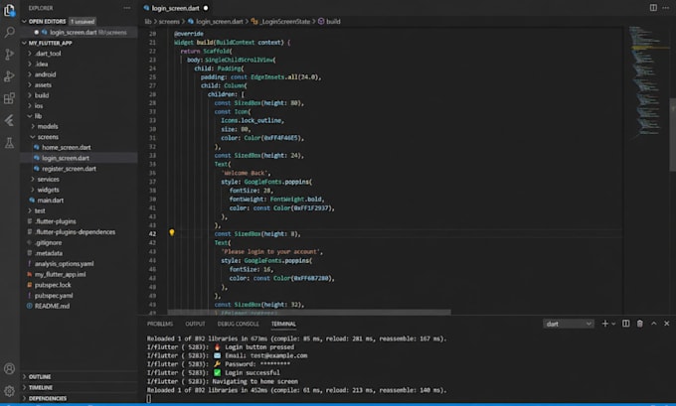The image size is (676, 406).
Task: Open the Flutter sidebar icon
Action: [9, 120]
